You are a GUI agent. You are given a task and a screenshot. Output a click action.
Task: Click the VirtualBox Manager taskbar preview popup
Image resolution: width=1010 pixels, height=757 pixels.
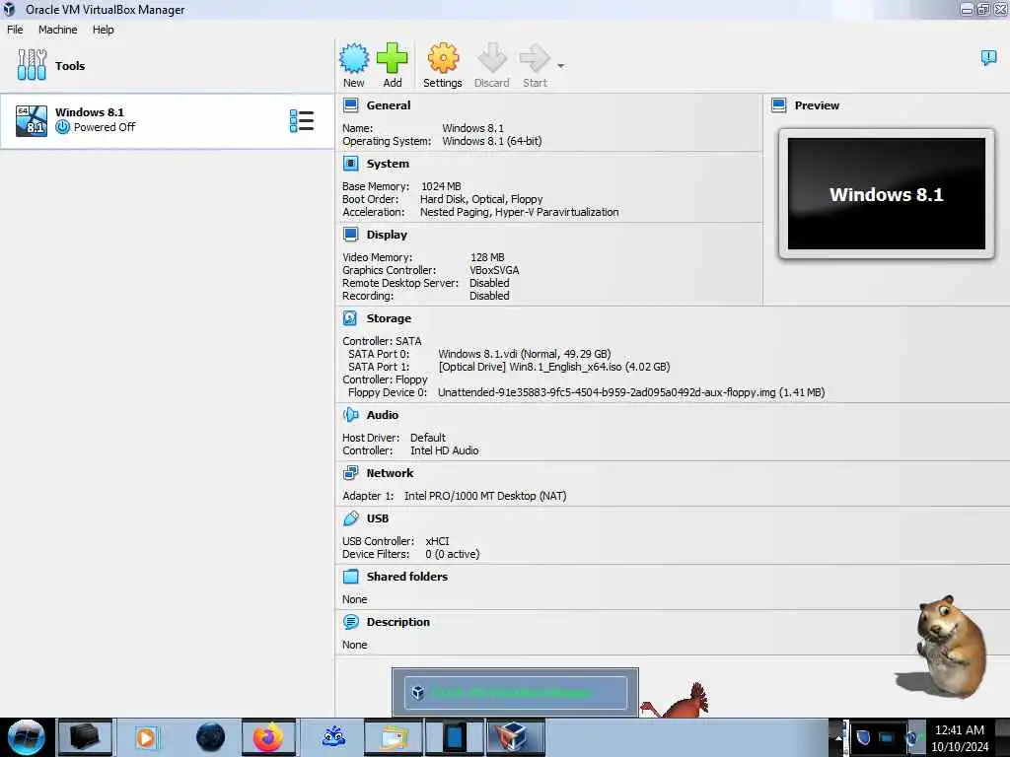[515, 693]
